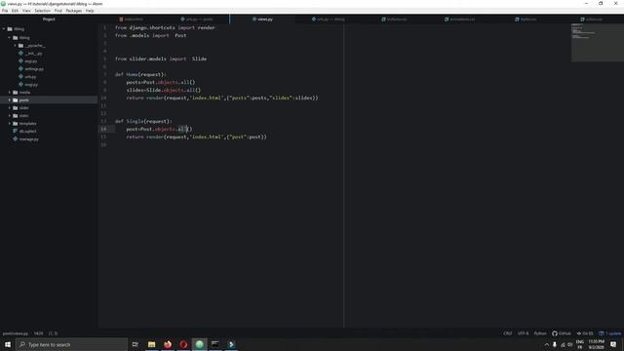Open the terminal window from taskbar
The image size is (624, 351).
coord(215,344)
